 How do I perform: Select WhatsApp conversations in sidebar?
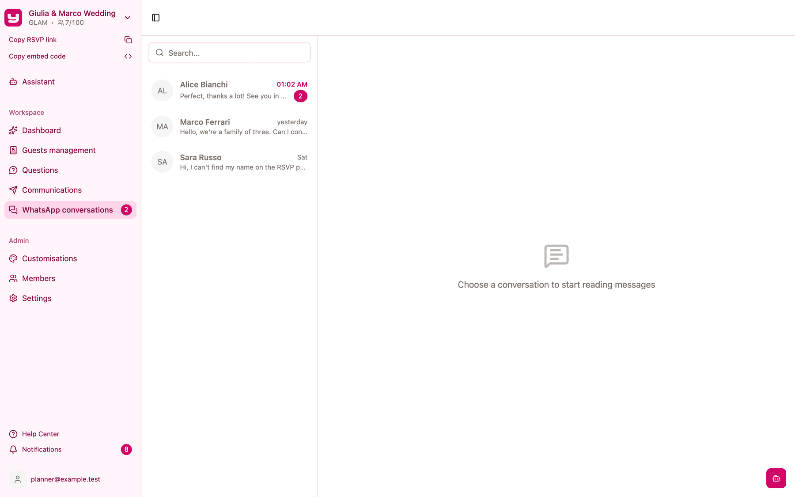[x=71, y=210]
